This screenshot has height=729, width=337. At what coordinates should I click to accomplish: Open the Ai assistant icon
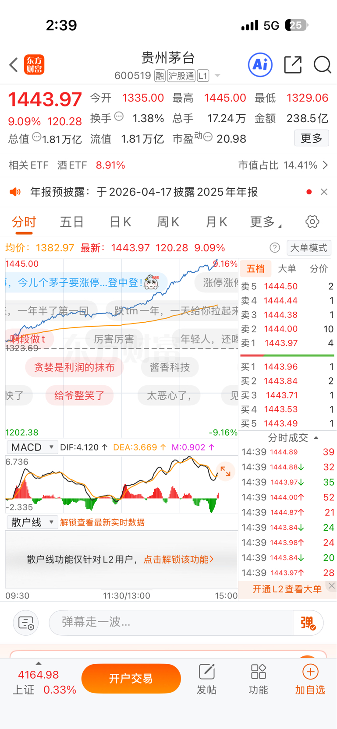(260, 65)
